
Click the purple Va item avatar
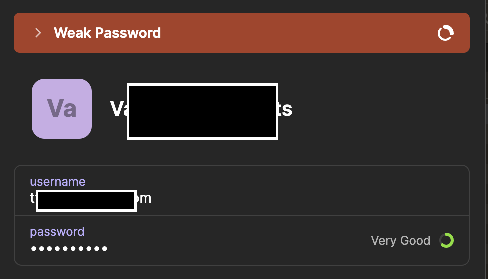pos(62,109)
